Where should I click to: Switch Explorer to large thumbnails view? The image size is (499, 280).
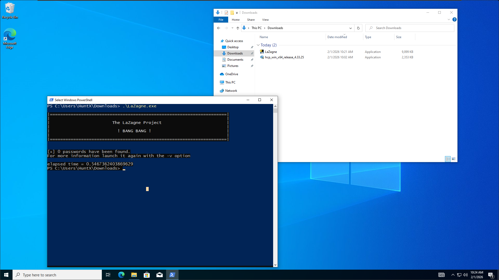[454, 159]
